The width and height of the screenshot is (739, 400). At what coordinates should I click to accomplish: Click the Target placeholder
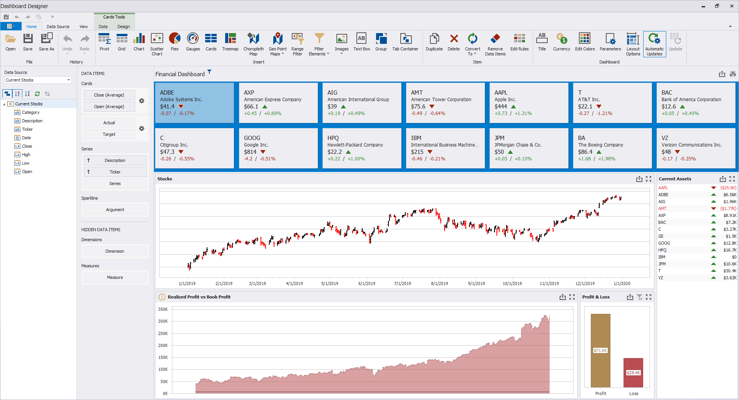[109, 134]
